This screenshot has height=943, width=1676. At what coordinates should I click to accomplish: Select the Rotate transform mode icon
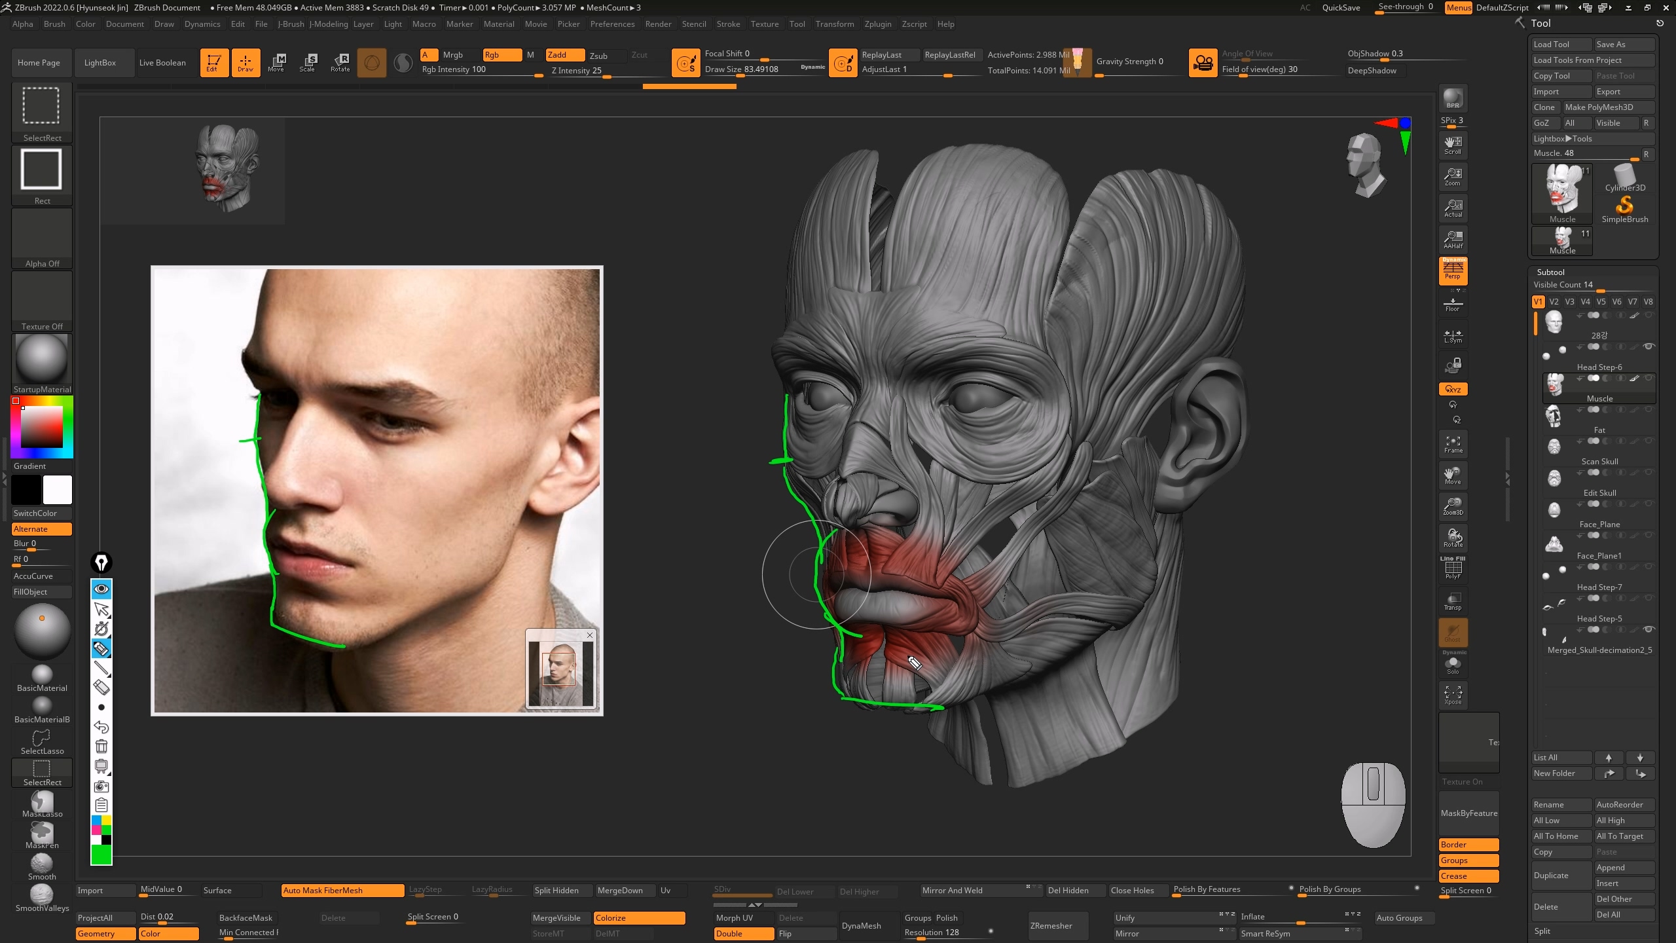pos(340,62)
